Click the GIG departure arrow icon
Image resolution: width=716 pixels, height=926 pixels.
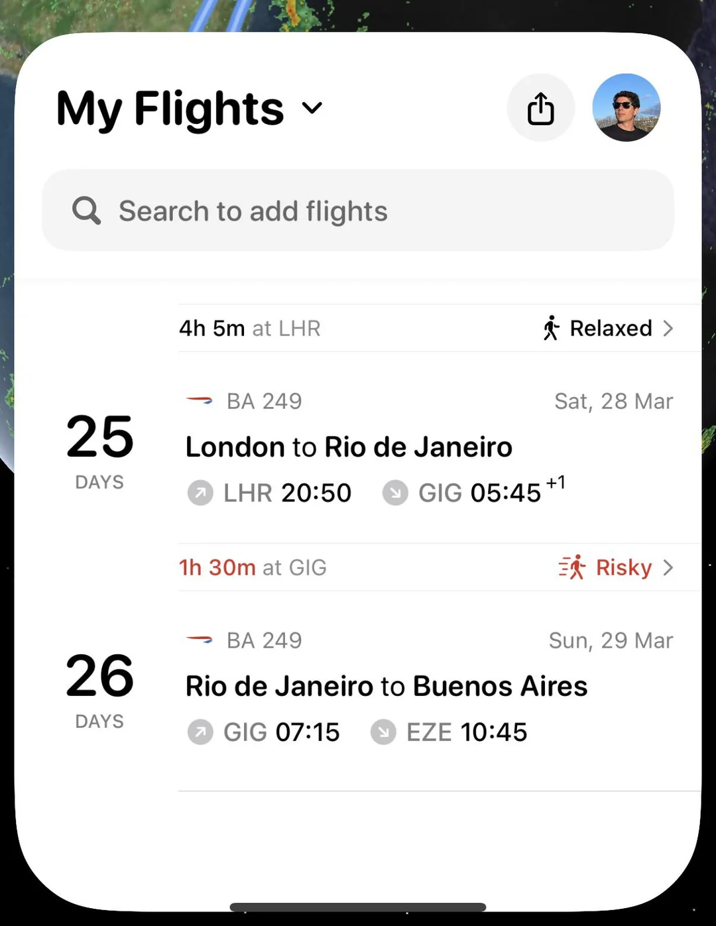tap(200, 732)
